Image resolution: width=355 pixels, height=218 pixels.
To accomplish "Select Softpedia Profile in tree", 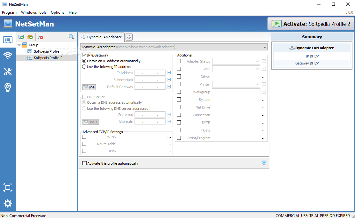I will [46, 51].
